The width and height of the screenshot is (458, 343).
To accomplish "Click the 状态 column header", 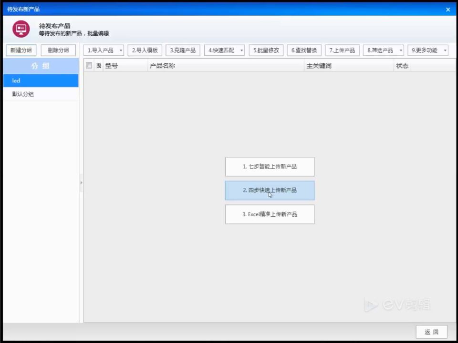I will tap(402, 66).
